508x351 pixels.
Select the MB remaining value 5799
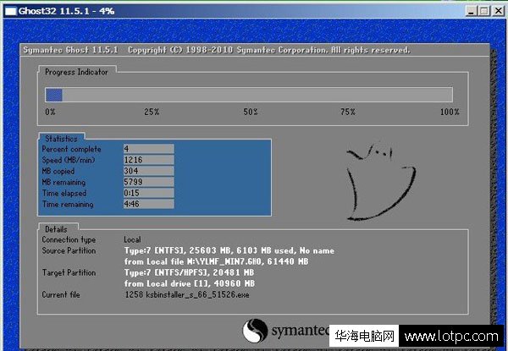coord(149,182)
